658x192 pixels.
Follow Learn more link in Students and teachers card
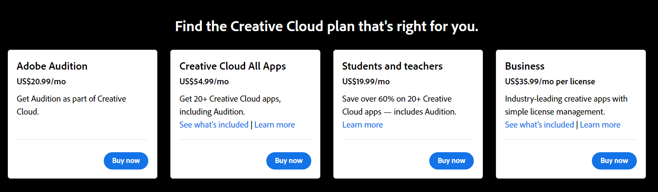click(362, 125)
